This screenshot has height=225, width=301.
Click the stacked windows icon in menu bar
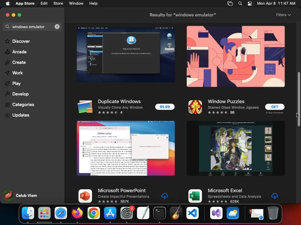tap(230, 4)
